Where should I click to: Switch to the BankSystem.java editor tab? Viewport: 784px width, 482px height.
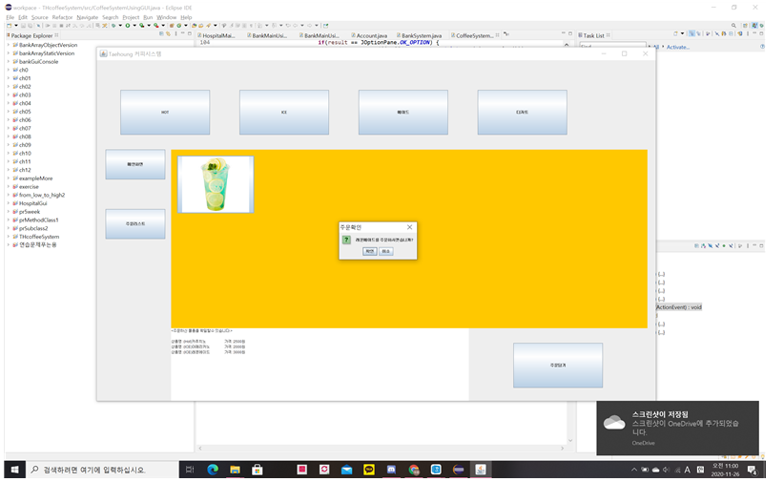(421, 35)
